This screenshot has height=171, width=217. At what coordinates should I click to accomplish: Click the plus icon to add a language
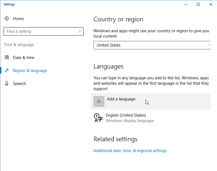[x=99, y=101]
